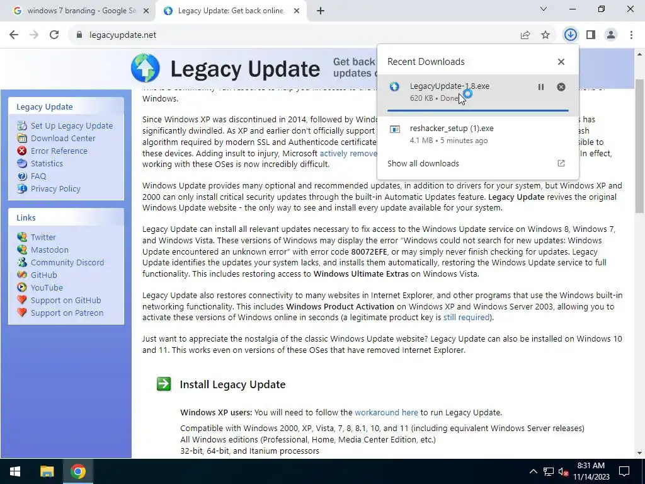Reload the legacyupdate.net page

coord(54,35)
